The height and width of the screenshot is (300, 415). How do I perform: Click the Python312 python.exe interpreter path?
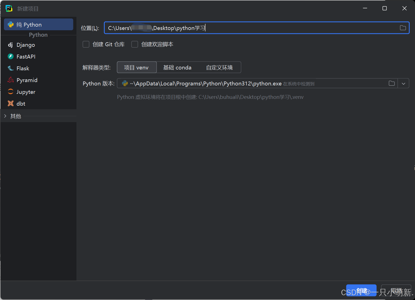(206, 83)
